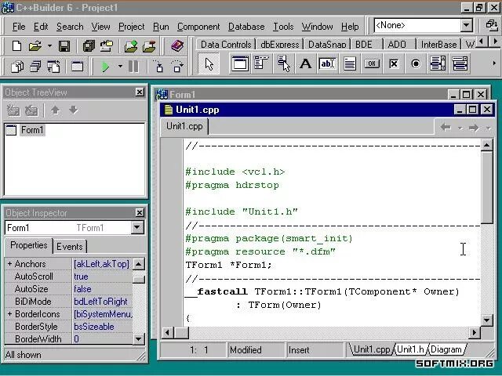
Task: Click the New Form icon
Action: click(x=77, y=67)
